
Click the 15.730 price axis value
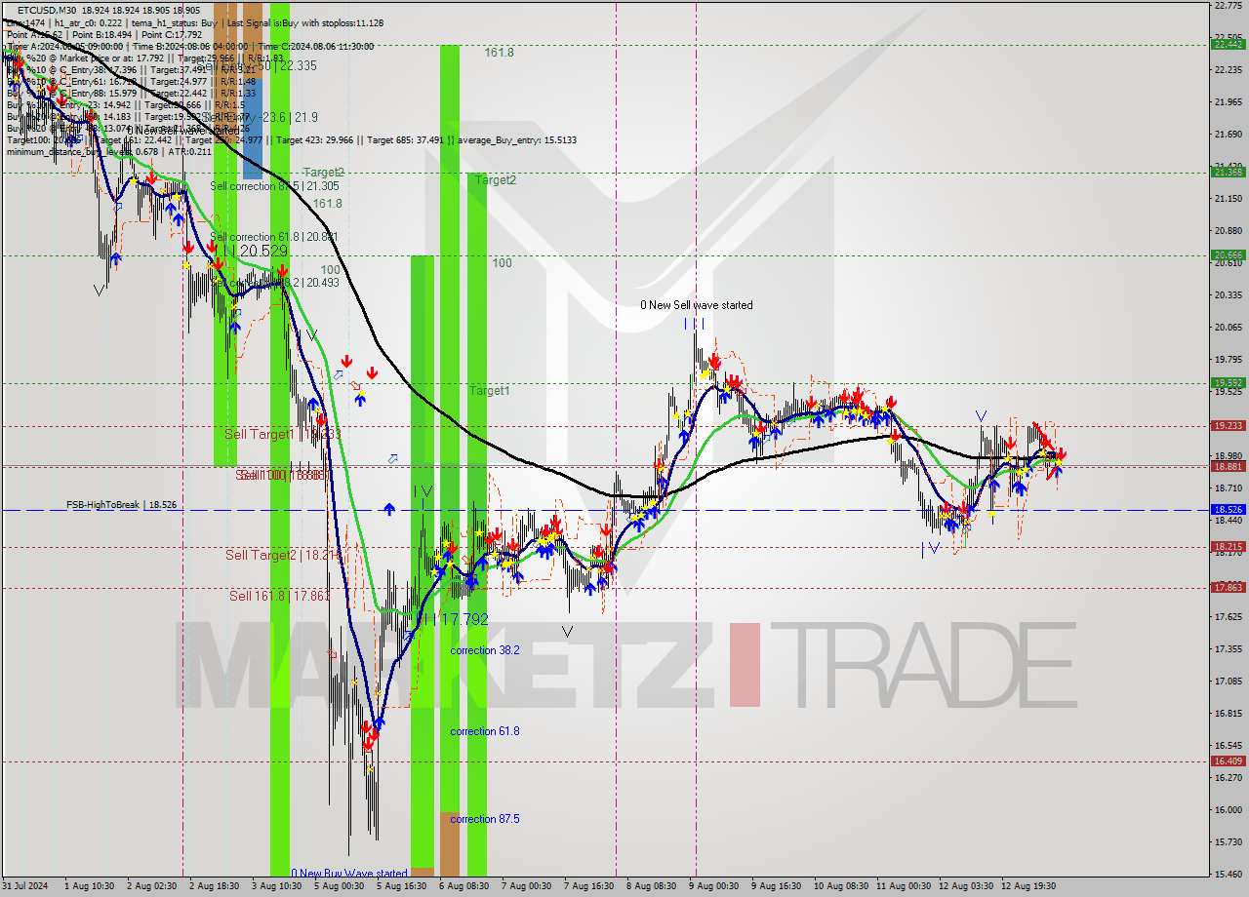(1228, 842)
